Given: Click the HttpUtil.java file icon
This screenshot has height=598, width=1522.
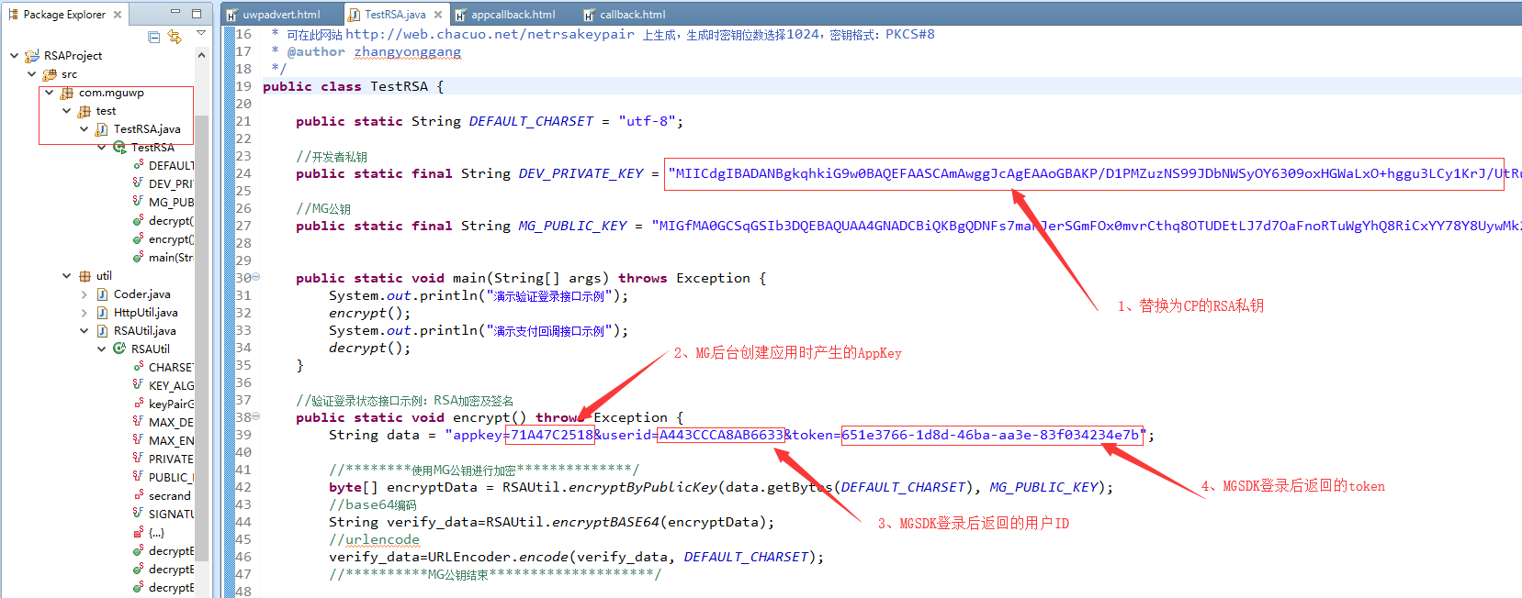Looking at the screenshot, I should [102, 313].
